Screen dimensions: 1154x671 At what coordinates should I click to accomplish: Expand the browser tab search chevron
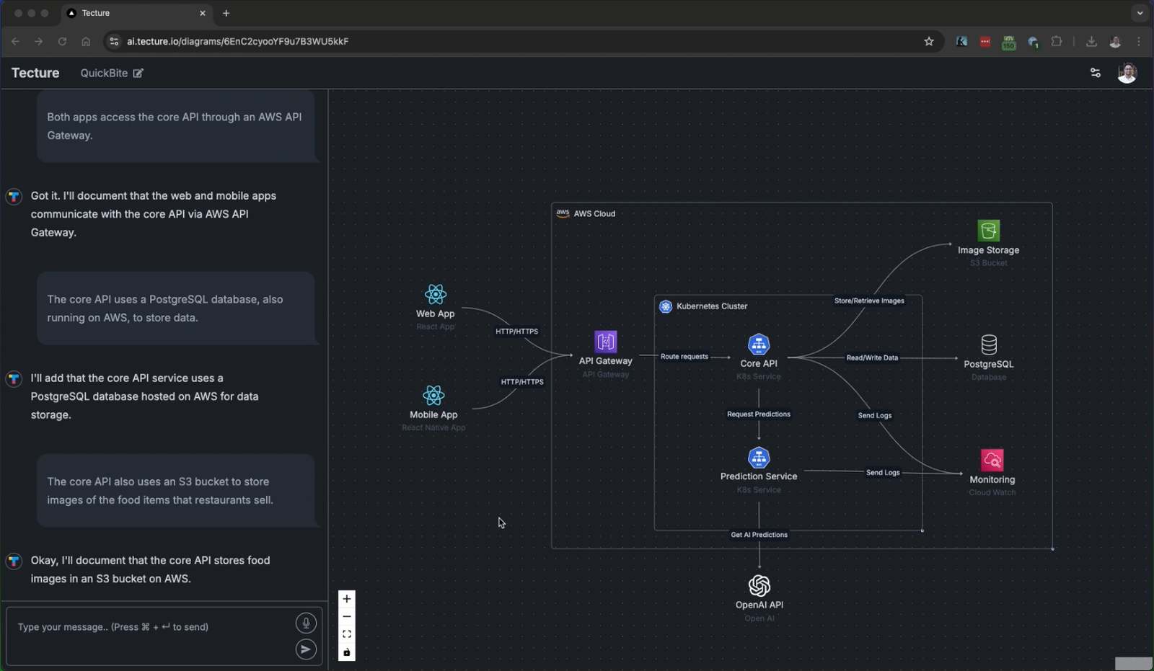1140,13
